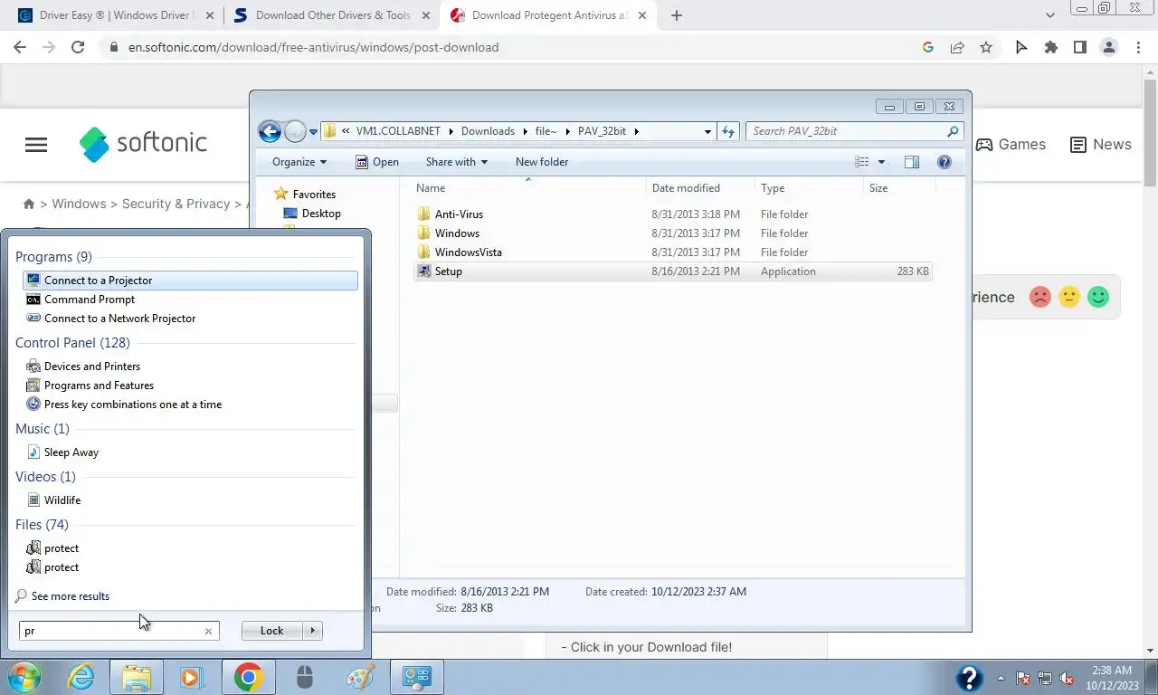The width and height of the screenshot is (1158, 695).
Task: Open the Share with menu
Action: pos(457,162)
